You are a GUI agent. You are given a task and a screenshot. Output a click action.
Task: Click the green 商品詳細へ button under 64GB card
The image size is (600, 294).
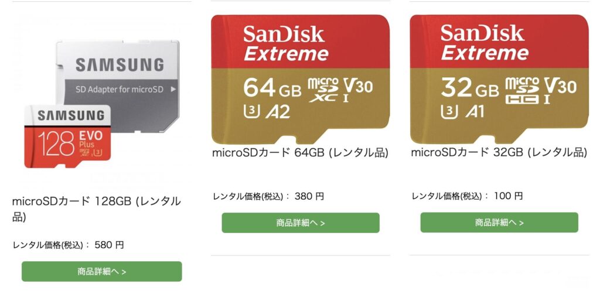click(x=301, y=223)
